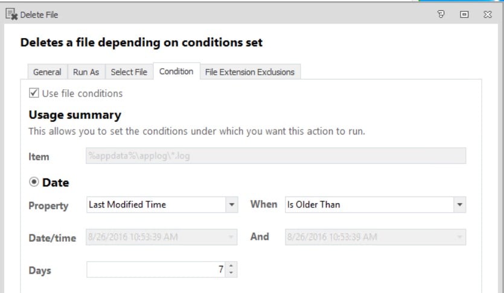Screen dimensions: 504x293
Task: Open the Run As tab
Action: [x=86, y=72]
